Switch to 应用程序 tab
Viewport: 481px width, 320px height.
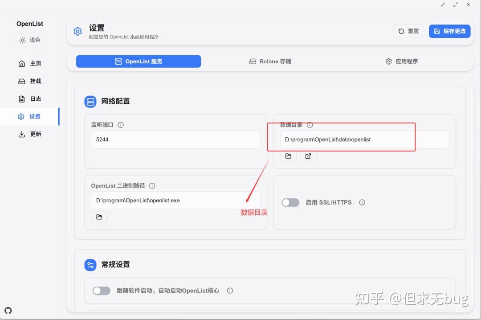(x=402, y=62)
